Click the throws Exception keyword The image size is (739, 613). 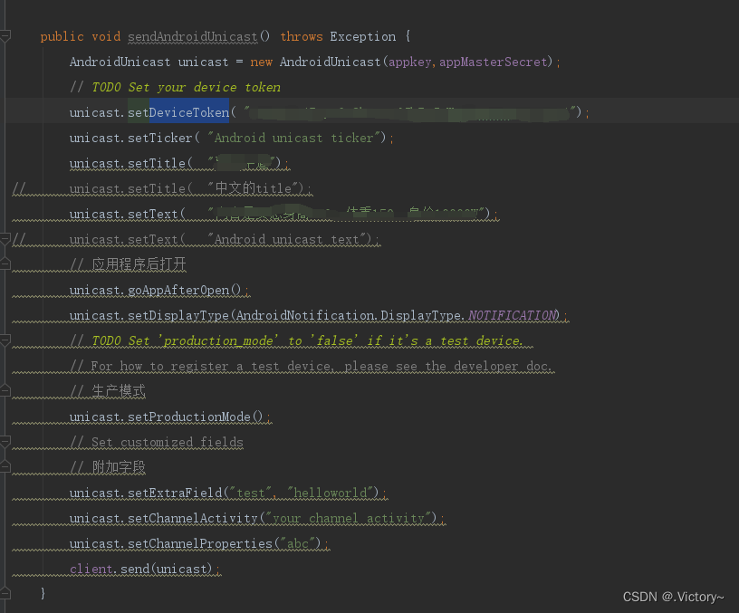tap(333, 36)
